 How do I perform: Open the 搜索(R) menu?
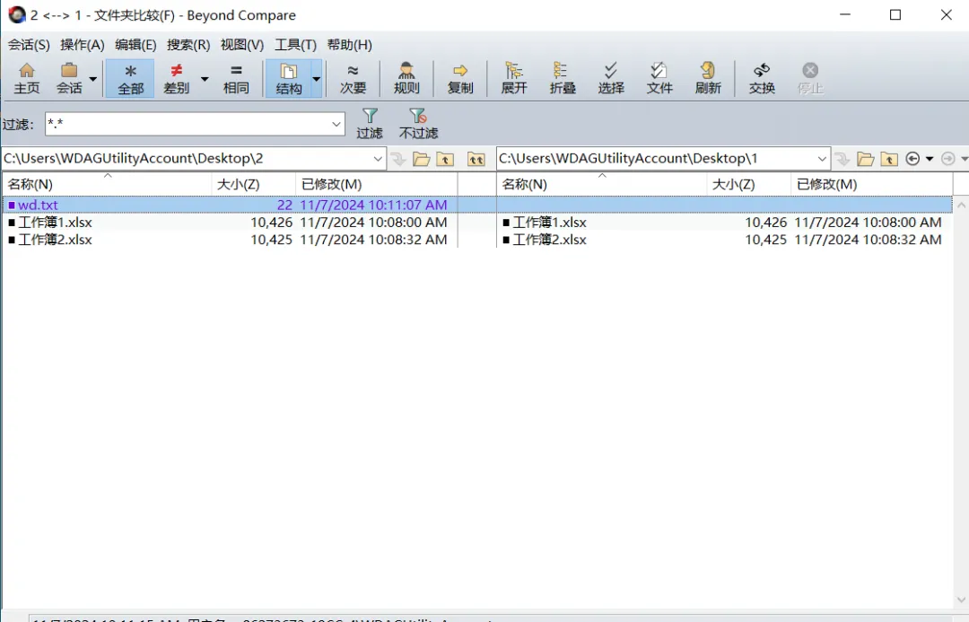tap(188, 45)
